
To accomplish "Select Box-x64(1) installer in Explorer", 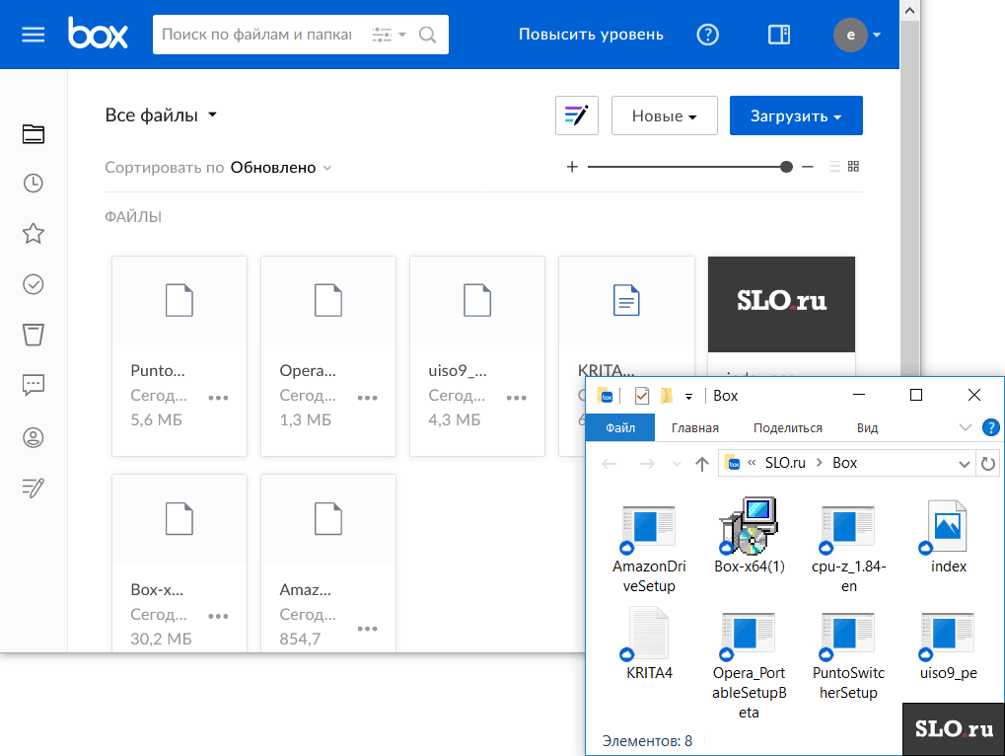I will (x=750, y=537).
